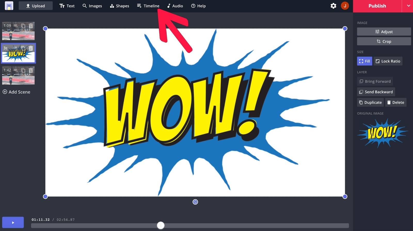Expand the Publish dropdown arrow

point(408,6)
